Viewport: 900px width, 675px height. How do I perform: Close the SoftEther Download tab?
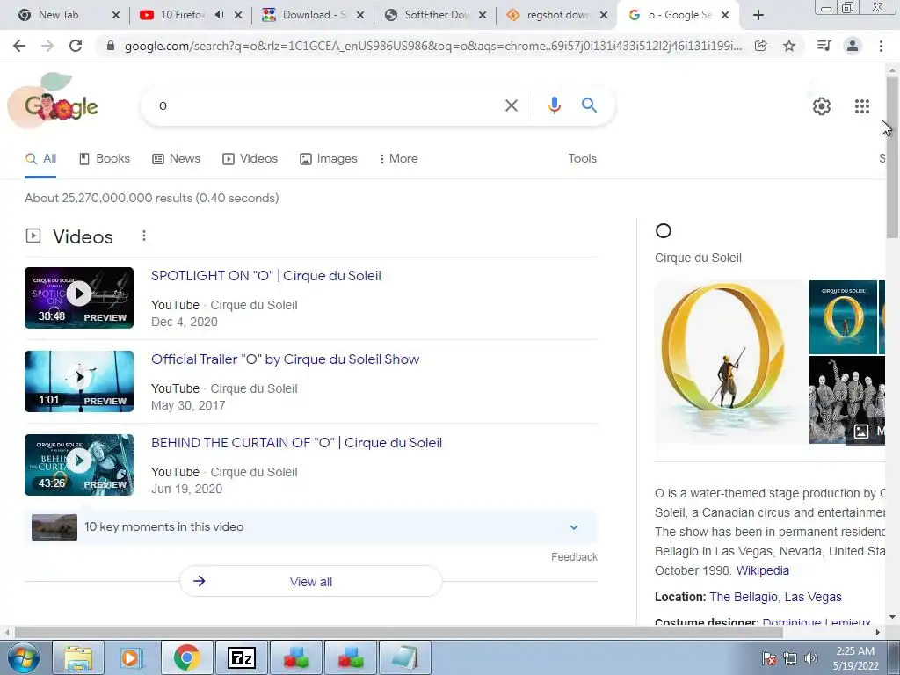[483, 16]
